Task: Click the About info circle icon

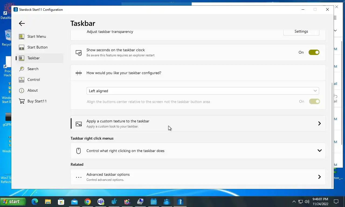Action: pos(22,90)
